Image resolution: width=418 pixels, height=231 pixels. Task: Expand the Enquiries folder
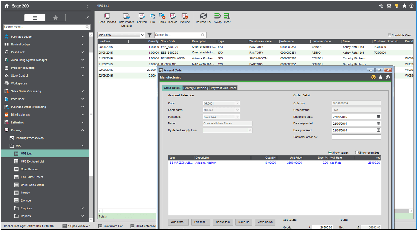tap(83, 208)
